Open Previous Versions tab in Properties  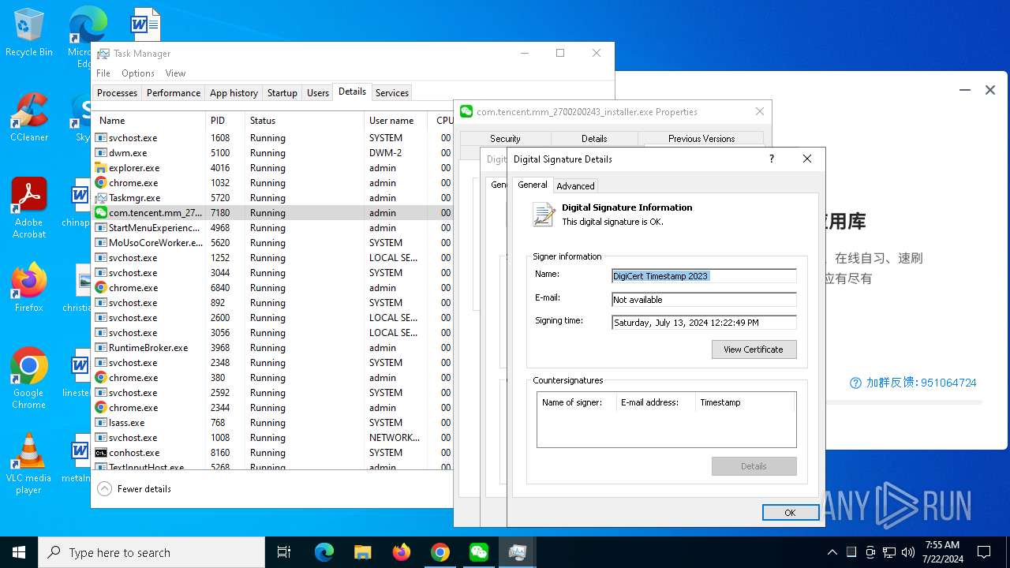[x=701, y=139]
